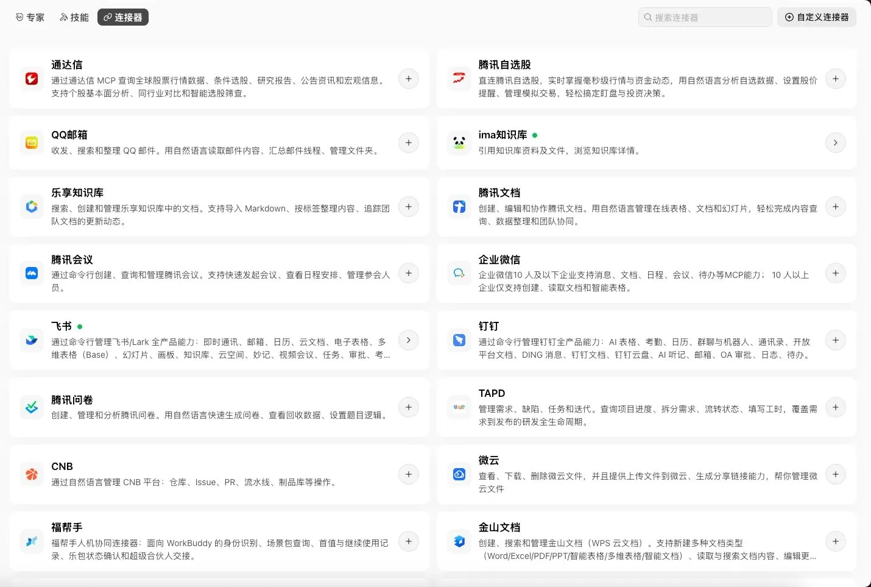Click the 微云 cloud icon
Viewport: 871px width, 587px height.
[x=459, y=474]
